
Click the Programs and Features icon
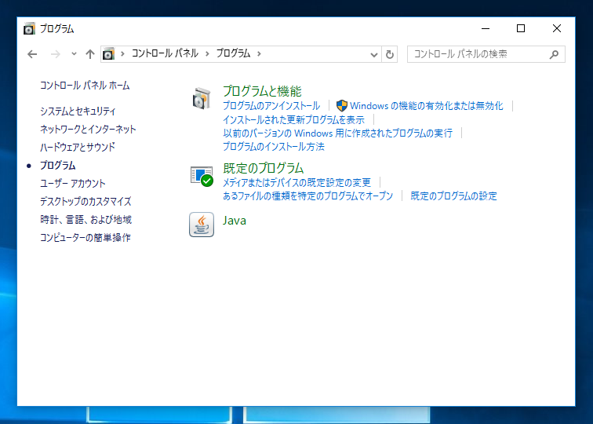pos(201,98)
